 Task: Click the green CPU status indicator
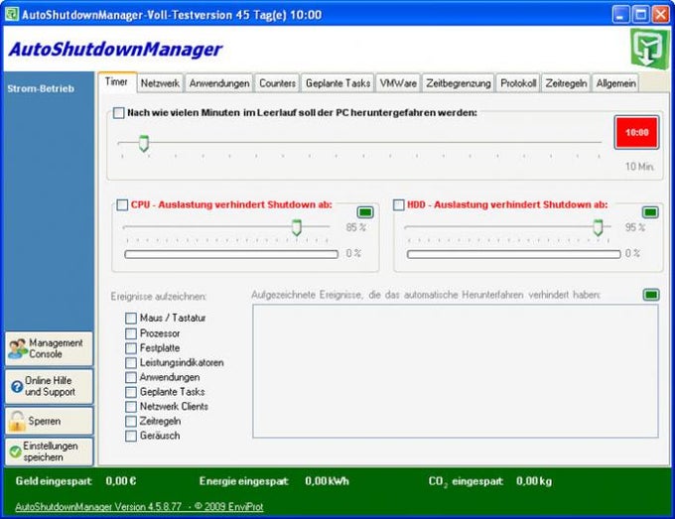click(x=365, y=212)
